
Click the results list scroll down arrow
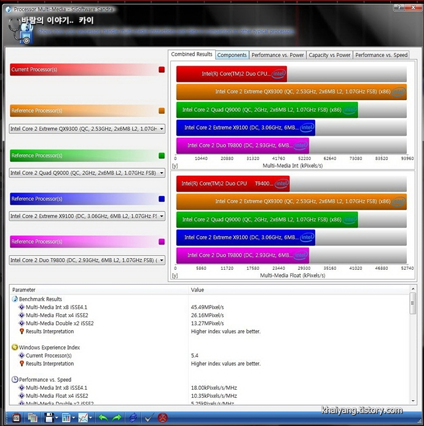click(x=413, y=401)
